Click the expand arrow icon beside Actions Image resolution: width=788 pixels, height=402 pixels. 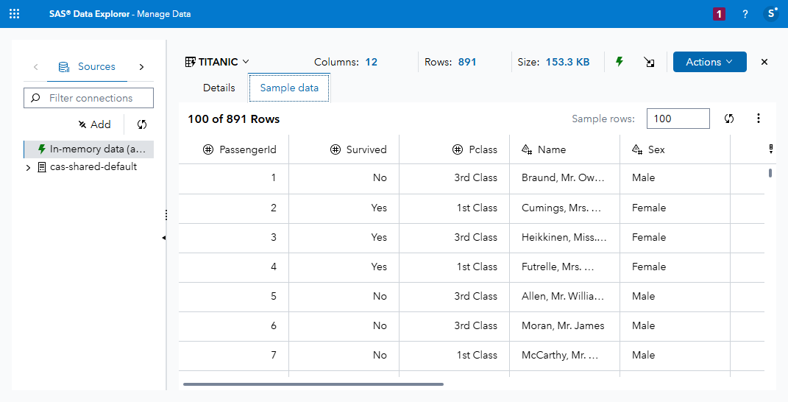[649, 63]
